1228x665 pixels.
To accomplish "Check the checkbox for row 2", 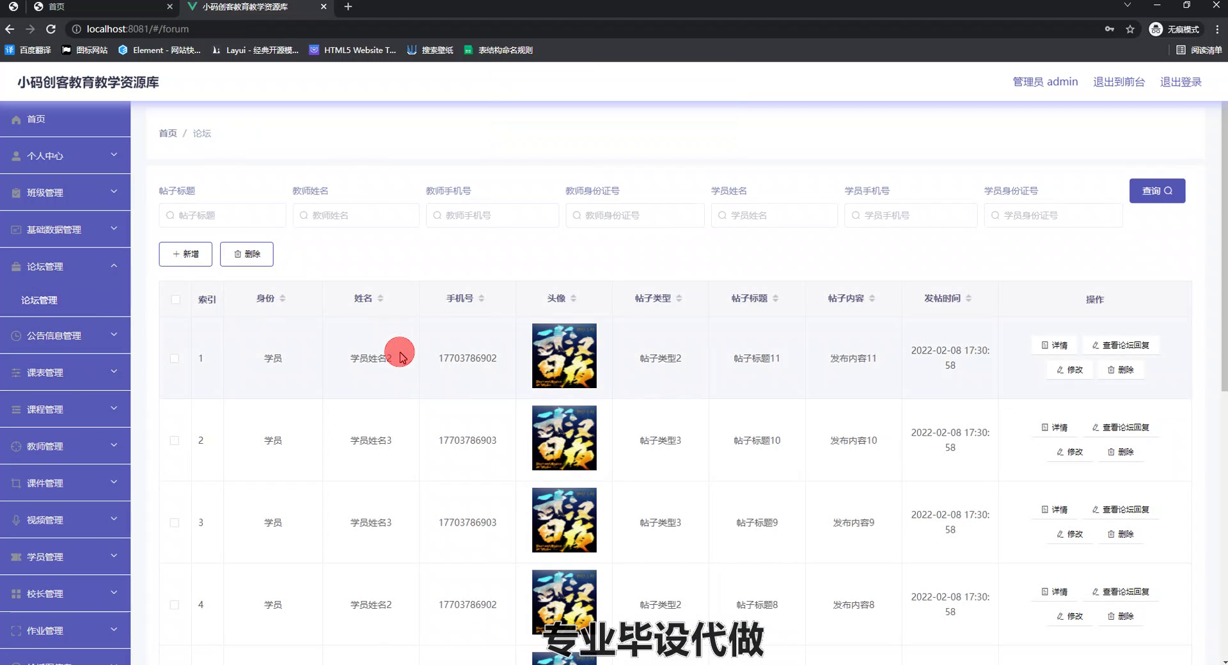I will tap(175, 441).
